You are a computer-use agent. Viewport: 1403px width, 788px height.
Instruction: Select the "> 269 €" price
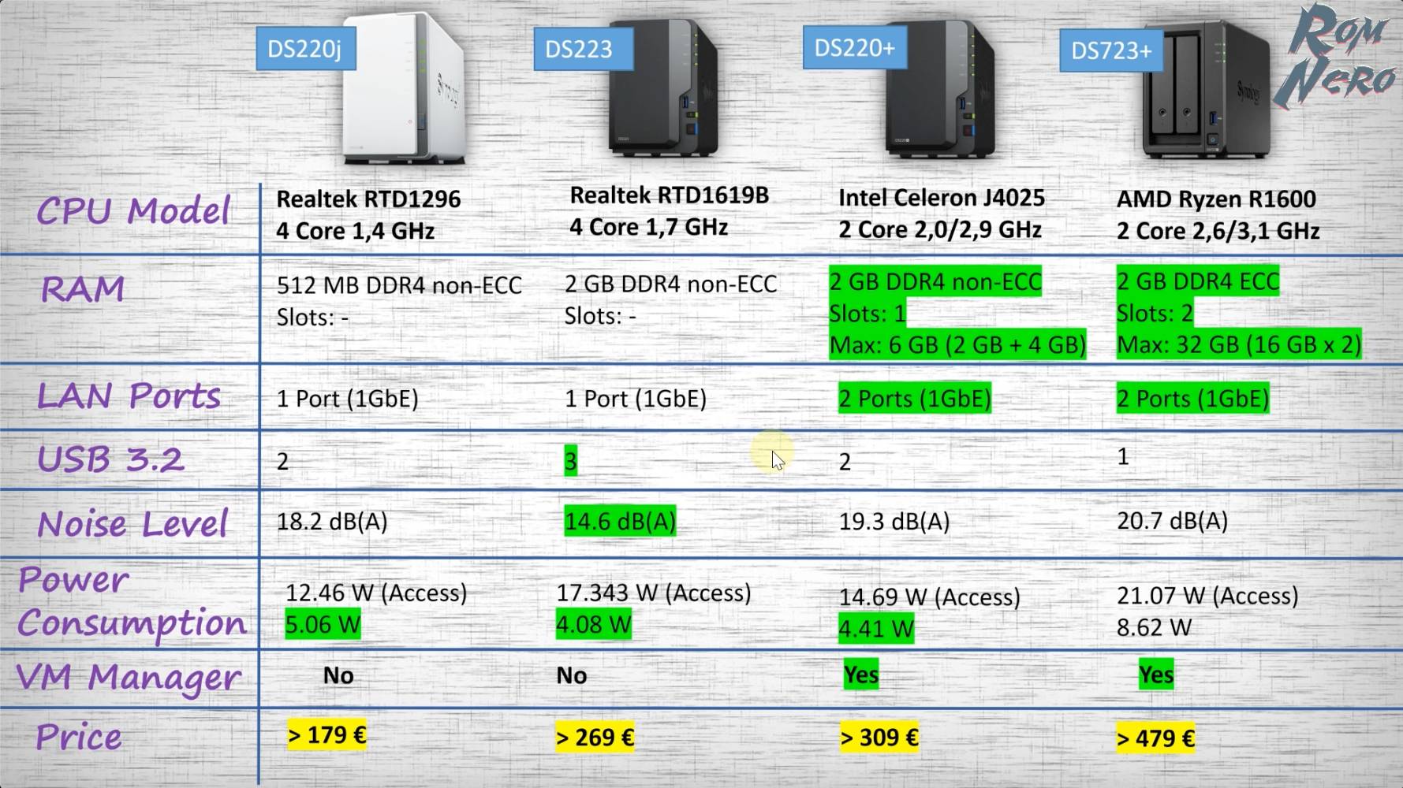click(595, 738)
